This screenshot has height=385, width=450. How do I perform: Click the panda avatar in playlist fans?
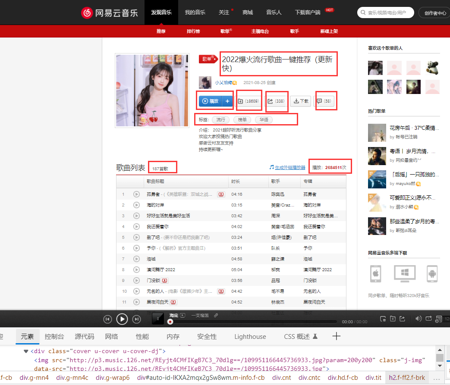tap(432, 68)
